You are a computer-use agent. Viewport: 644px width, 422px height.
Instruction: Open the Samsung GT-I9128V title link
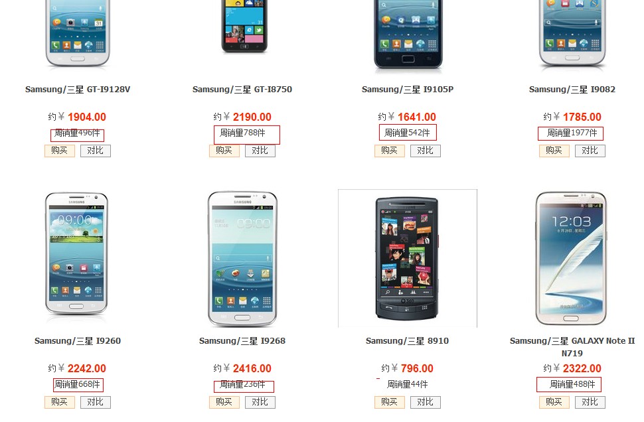(78, 90)
